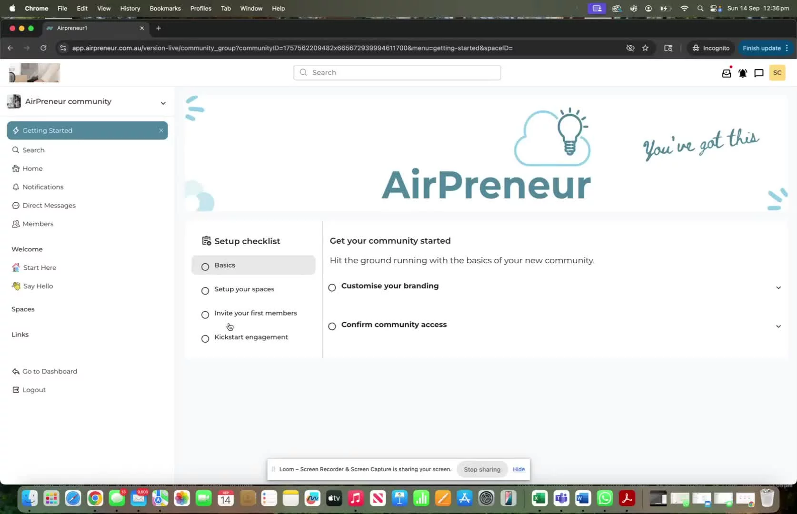Open Google Chrome from the Dock

pos(95,498)
